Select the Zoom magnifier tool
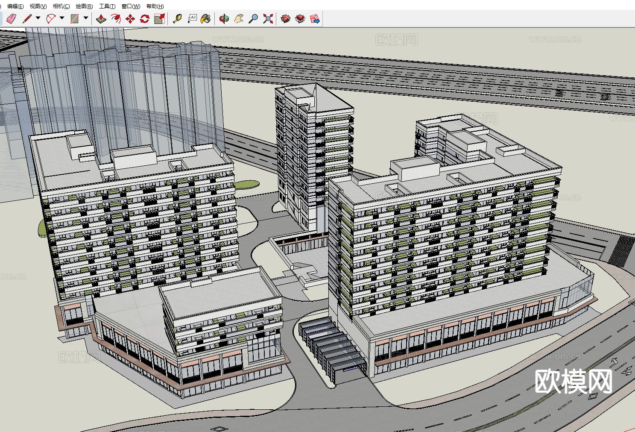Image resolution: width=635 pixels, height=432 pixels. coord(253,19)
